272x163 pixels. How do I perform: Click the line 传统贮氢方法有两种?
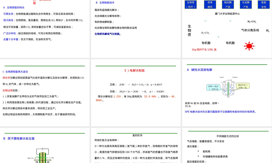click(107, 140)
